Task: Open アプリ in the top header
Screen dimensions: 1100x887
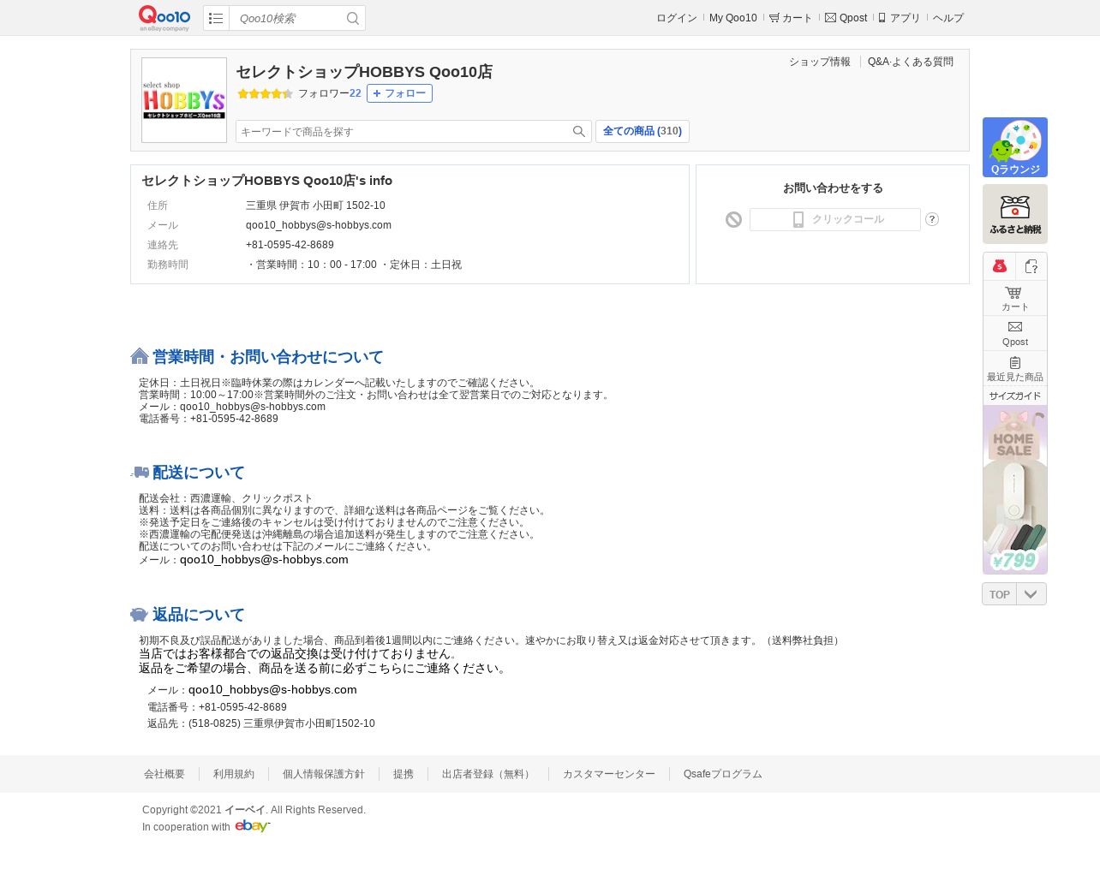Action: pyautogui.click(x=900, y=18)
